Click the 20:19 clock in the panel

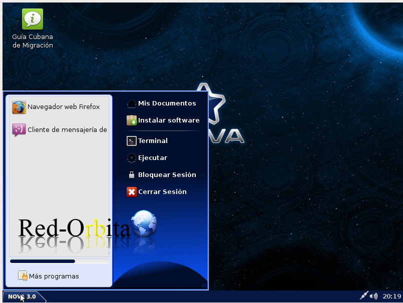390,296
